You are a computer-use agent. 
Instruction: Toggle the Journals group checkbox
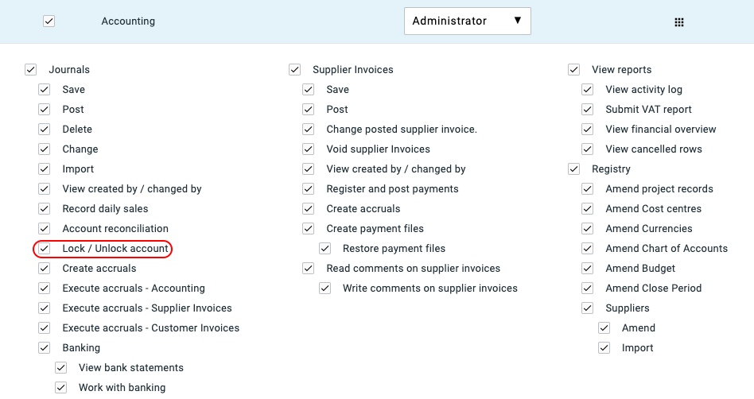31,70
